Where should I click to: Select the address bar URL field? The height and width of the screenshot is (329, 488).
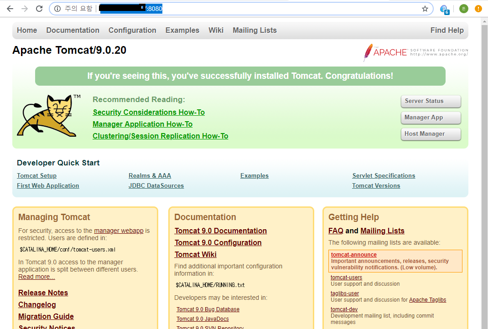(241, 9)
